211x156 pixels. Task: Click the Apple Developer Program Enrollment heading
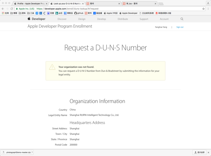pos(60,26)
